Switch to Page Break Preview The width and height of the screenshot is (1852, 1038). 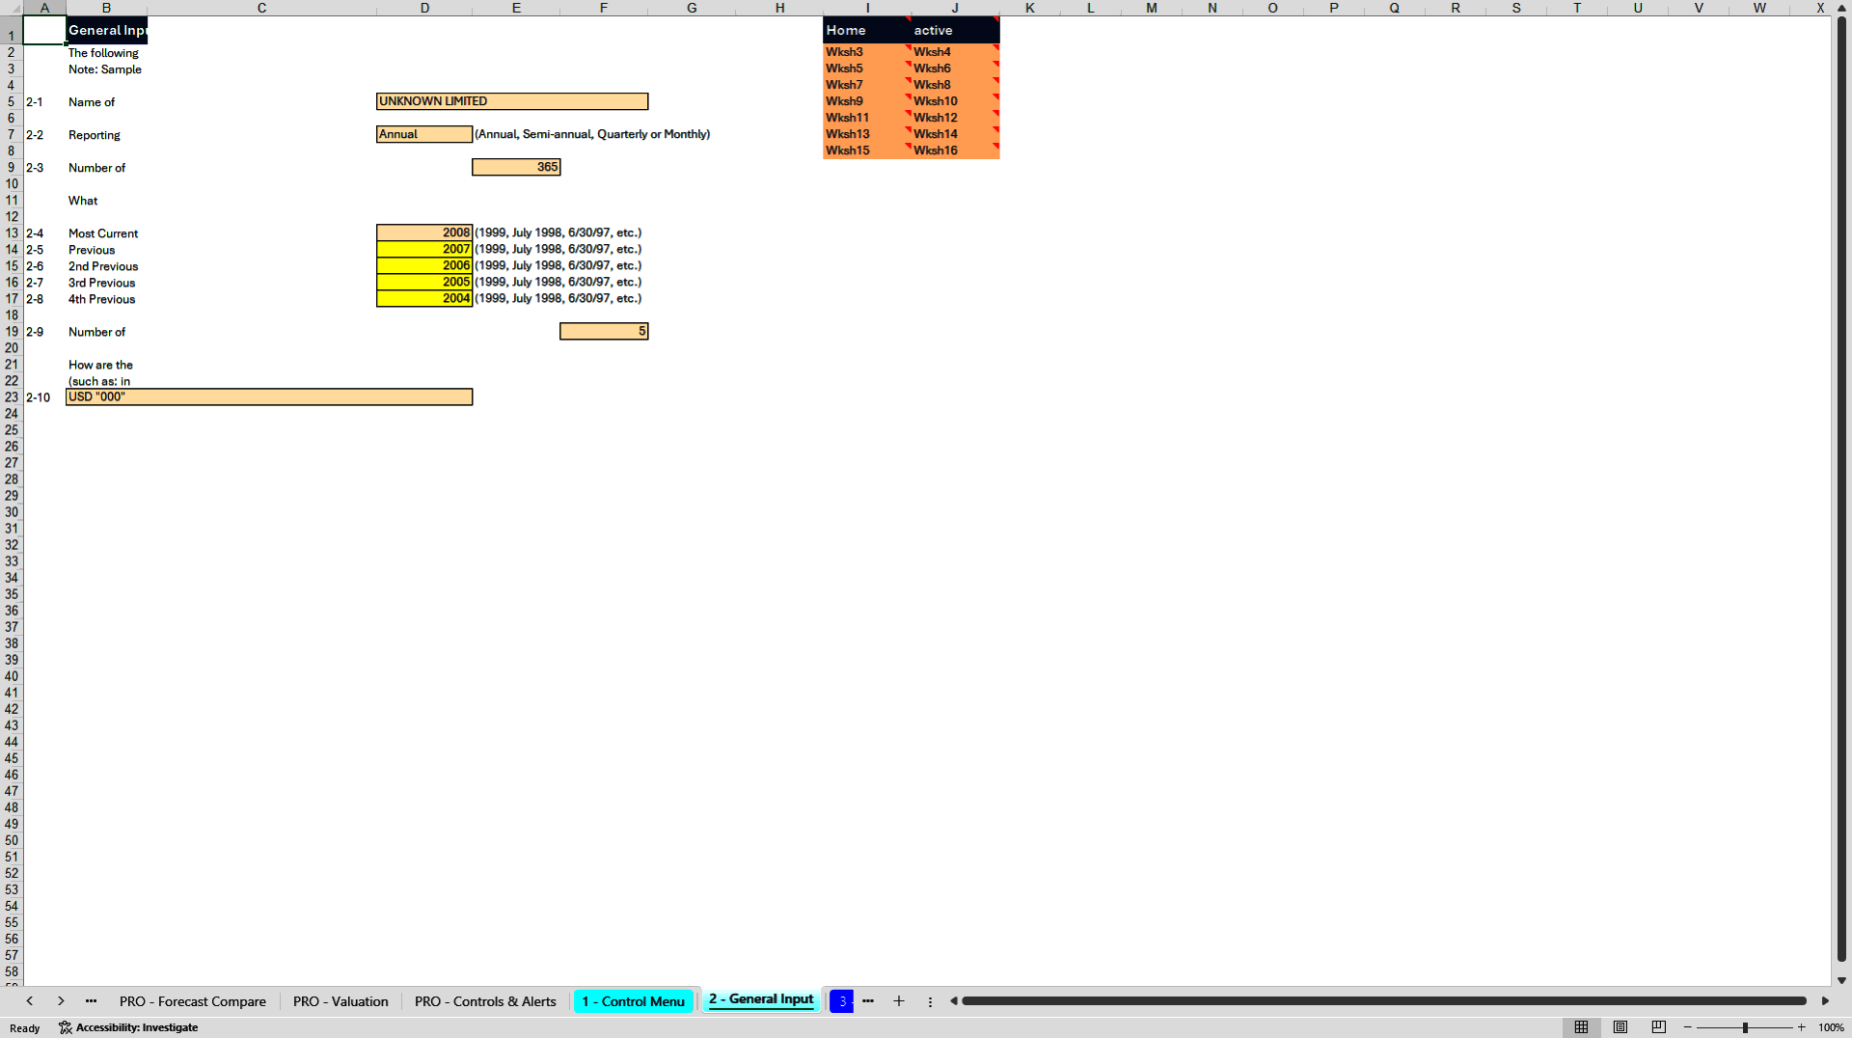1659,1027
